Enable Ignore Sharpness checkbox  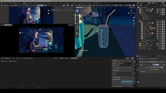click(150, 69)
